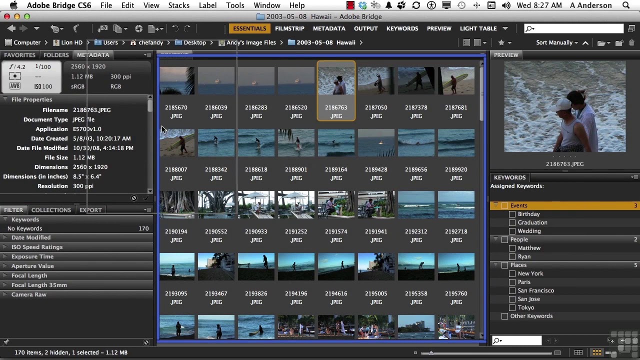Open the Collections panel tab
Screen dimensions: 640x360
coord(51,210)
